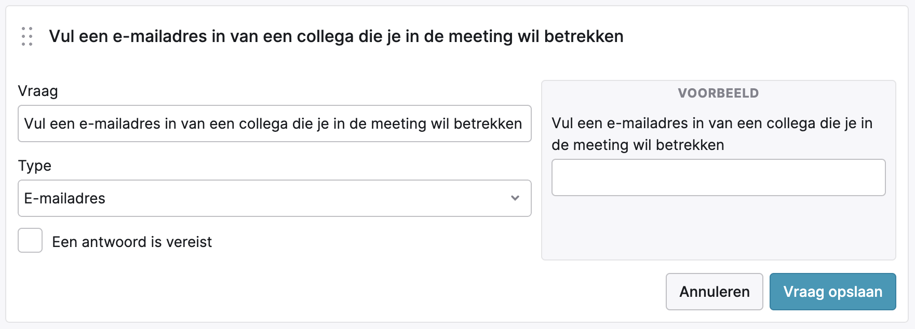Click the drag handle dots icon
The image size is (915, 329).
coord(27,36)
